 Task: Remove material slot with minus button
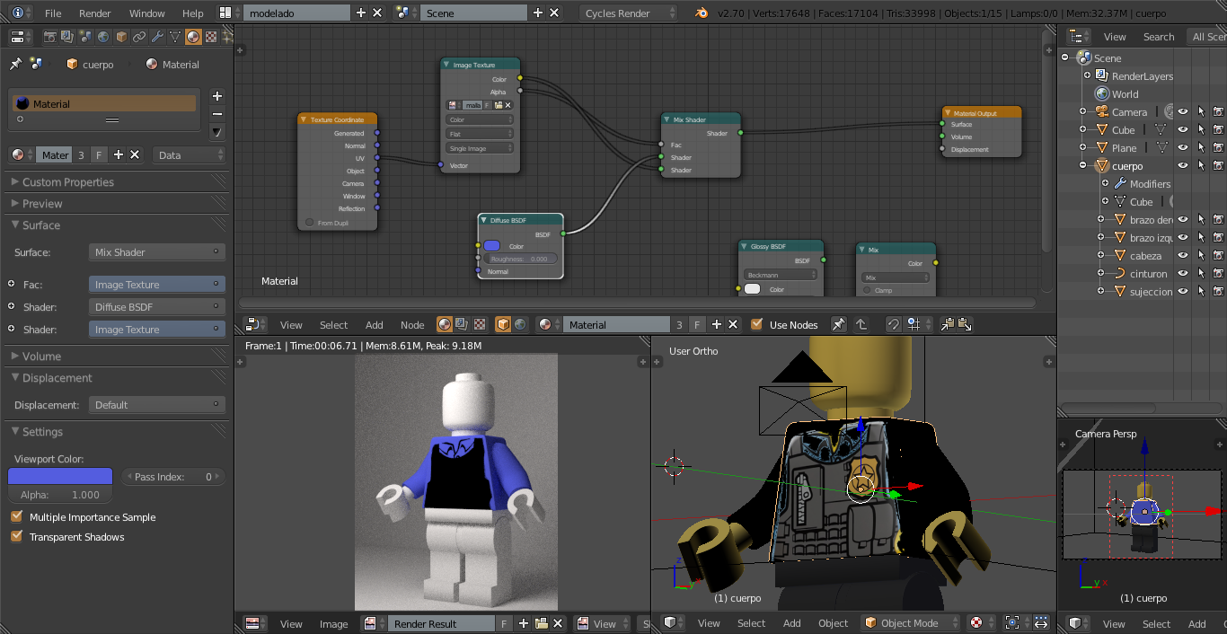(216, 114)
